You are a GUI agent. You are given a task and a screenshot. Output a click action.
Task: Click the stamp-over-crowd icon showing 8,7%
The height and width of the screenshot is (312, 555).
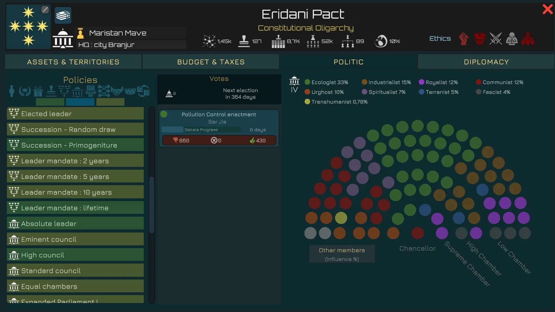[x=278, y=41]
